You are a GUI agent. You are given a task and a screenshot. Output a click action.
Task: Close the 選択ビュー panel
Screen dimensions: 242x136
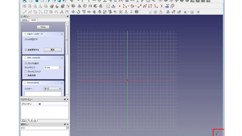(67, 124)
